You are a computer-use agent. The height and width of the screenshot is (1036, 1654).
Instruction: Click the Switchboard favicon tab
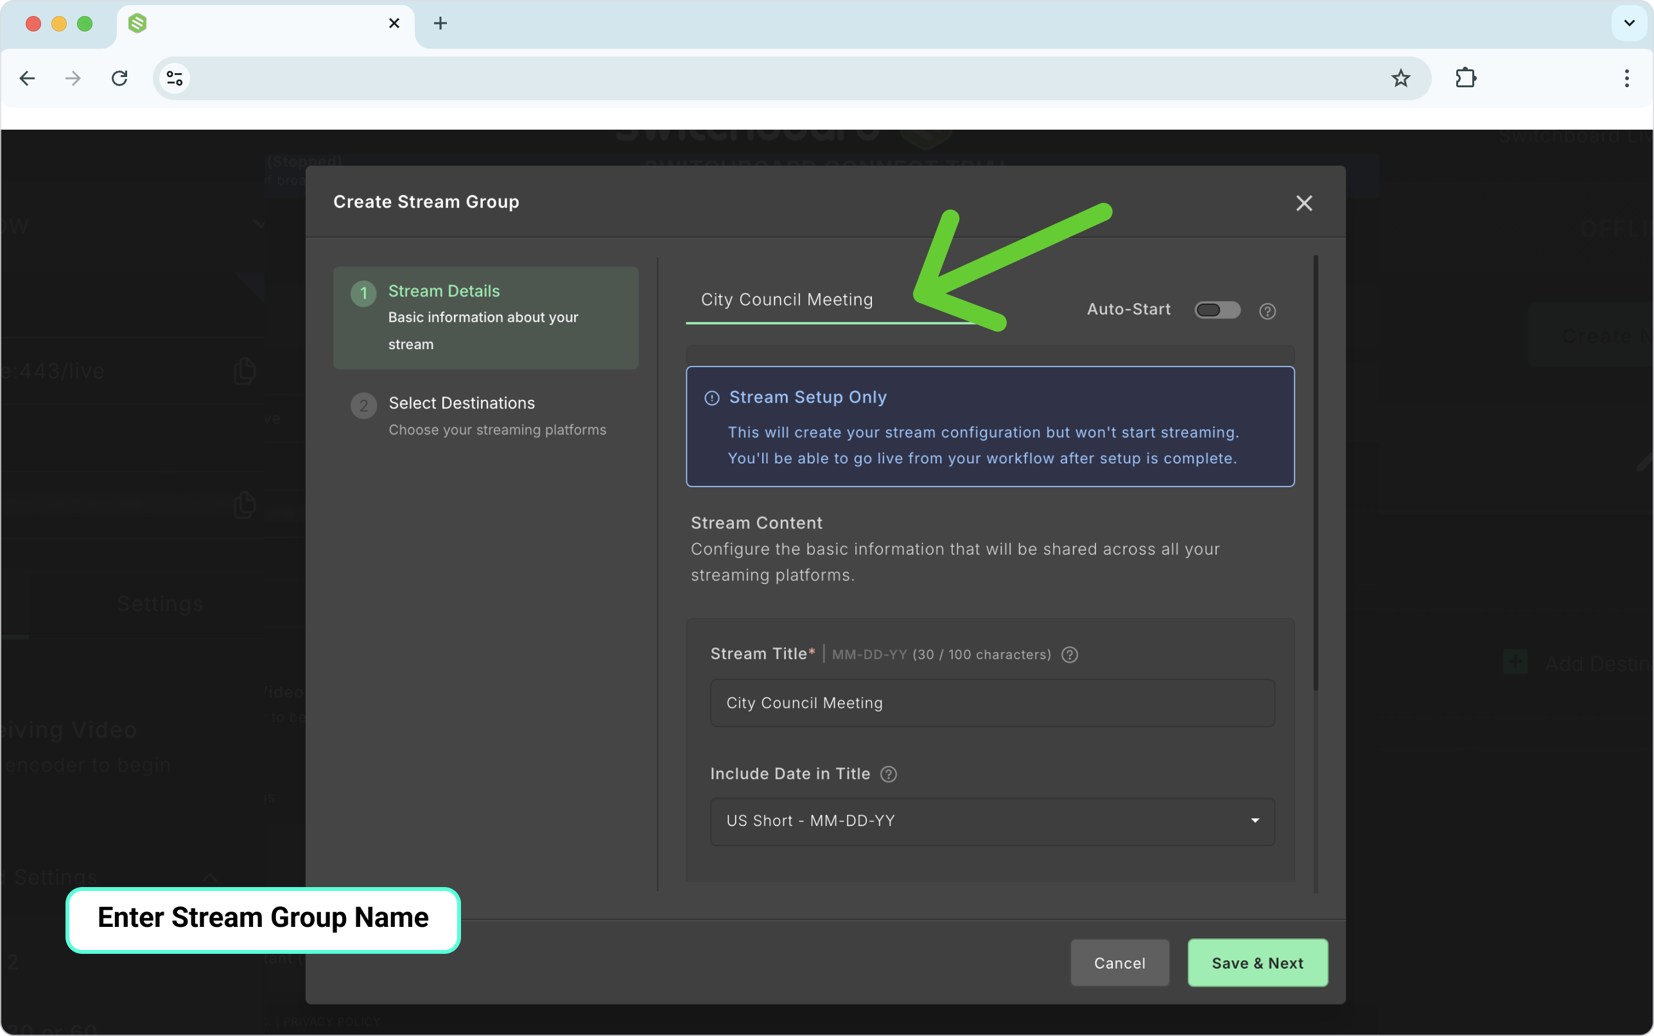click(137, 24)
